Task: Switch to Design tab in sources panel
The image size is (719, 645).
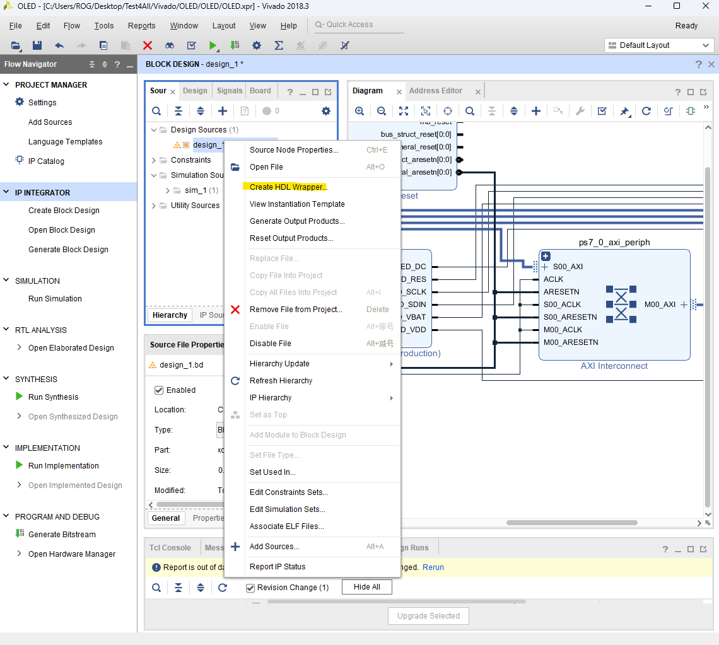Action: (195, 91)
